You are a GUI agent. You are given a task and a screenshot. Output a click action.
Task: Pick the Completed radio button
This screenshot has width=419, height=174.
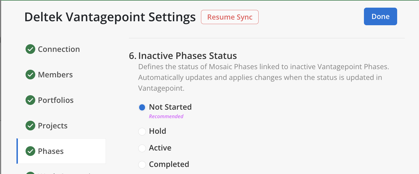pos(142,164)
